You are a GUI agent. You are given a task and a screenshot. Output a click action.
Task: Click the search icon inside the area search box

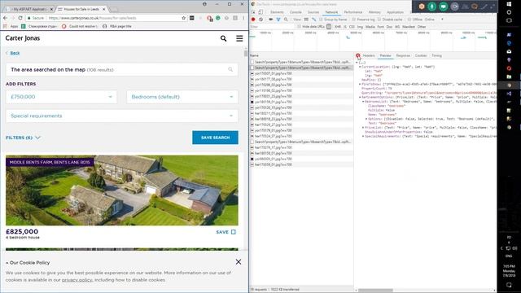[x=230, y=69]
